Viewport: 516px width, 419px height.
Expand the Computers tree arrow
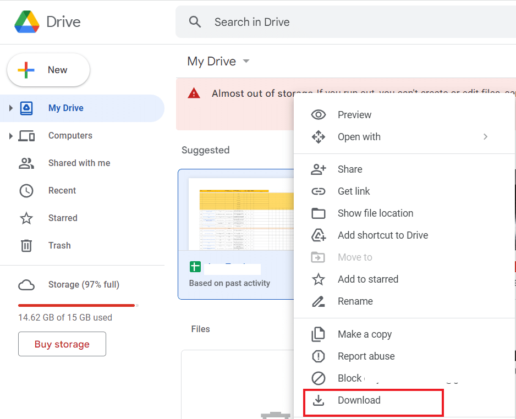tap(10, 135)
